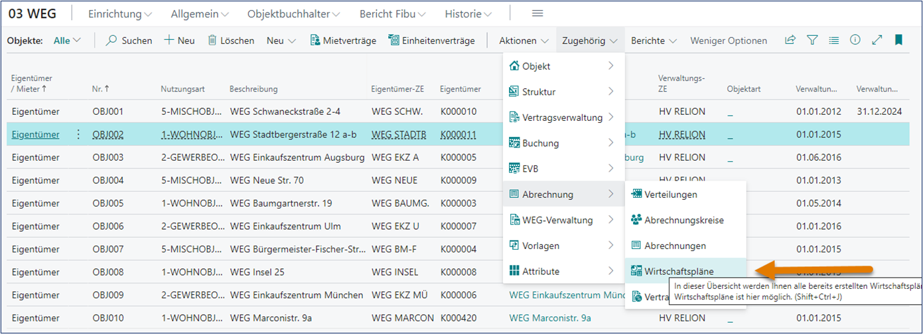923x334 pixels.
Task: Open the Neu dropdown with chevron
Action: tap(281, 41)
